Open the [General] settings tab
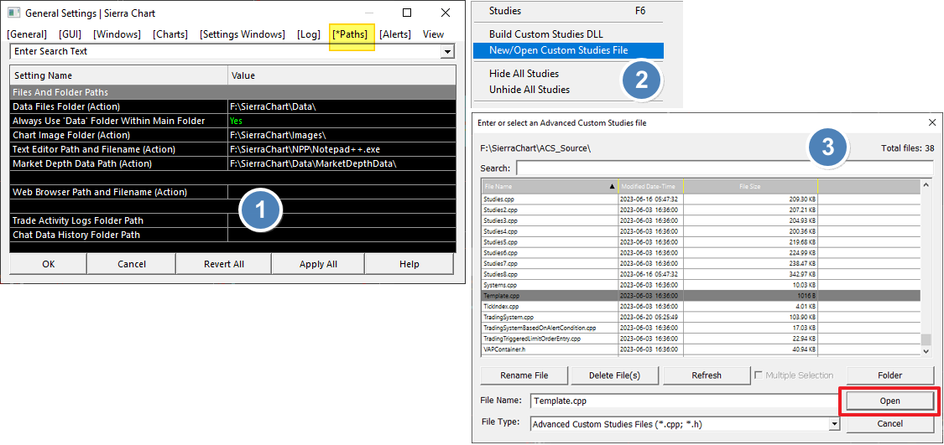Screen dimensions: 944x445 point(27,34)
